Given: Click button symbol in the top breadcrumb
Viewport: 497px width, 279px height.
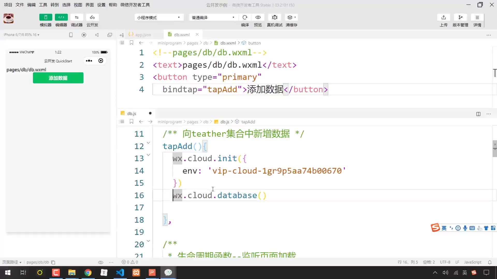Looking at the screenshot, I should click(254, 43).
